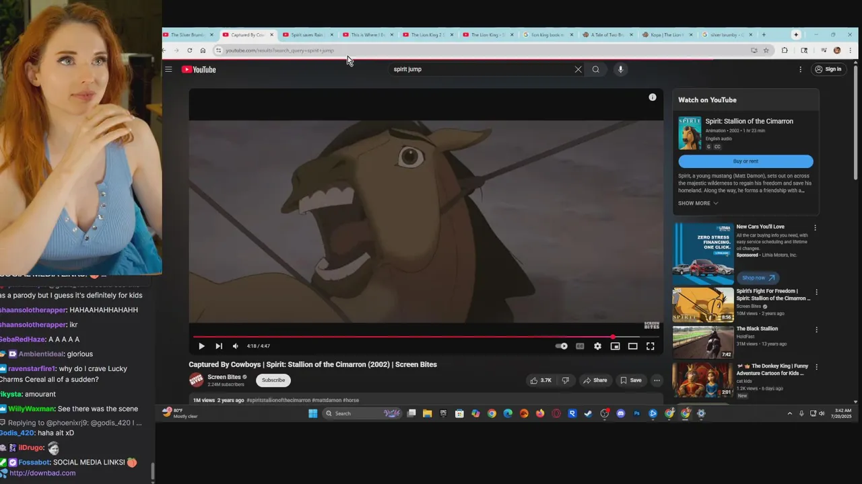
Task: Switch to miniplayer mode
Action: tap(615, 346)
